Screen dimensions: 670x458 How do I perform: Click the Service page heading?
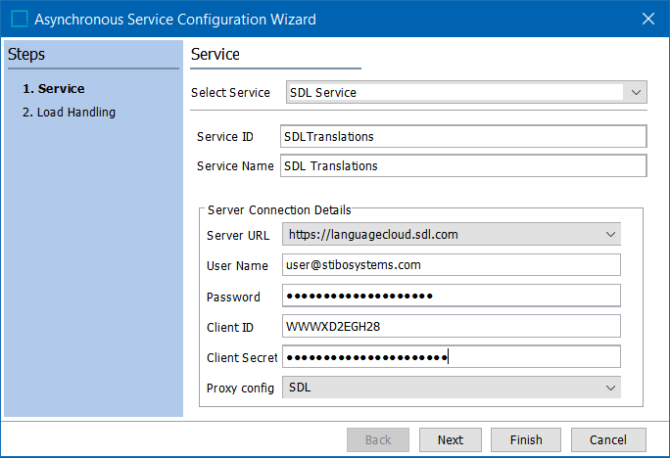point(215,55)
